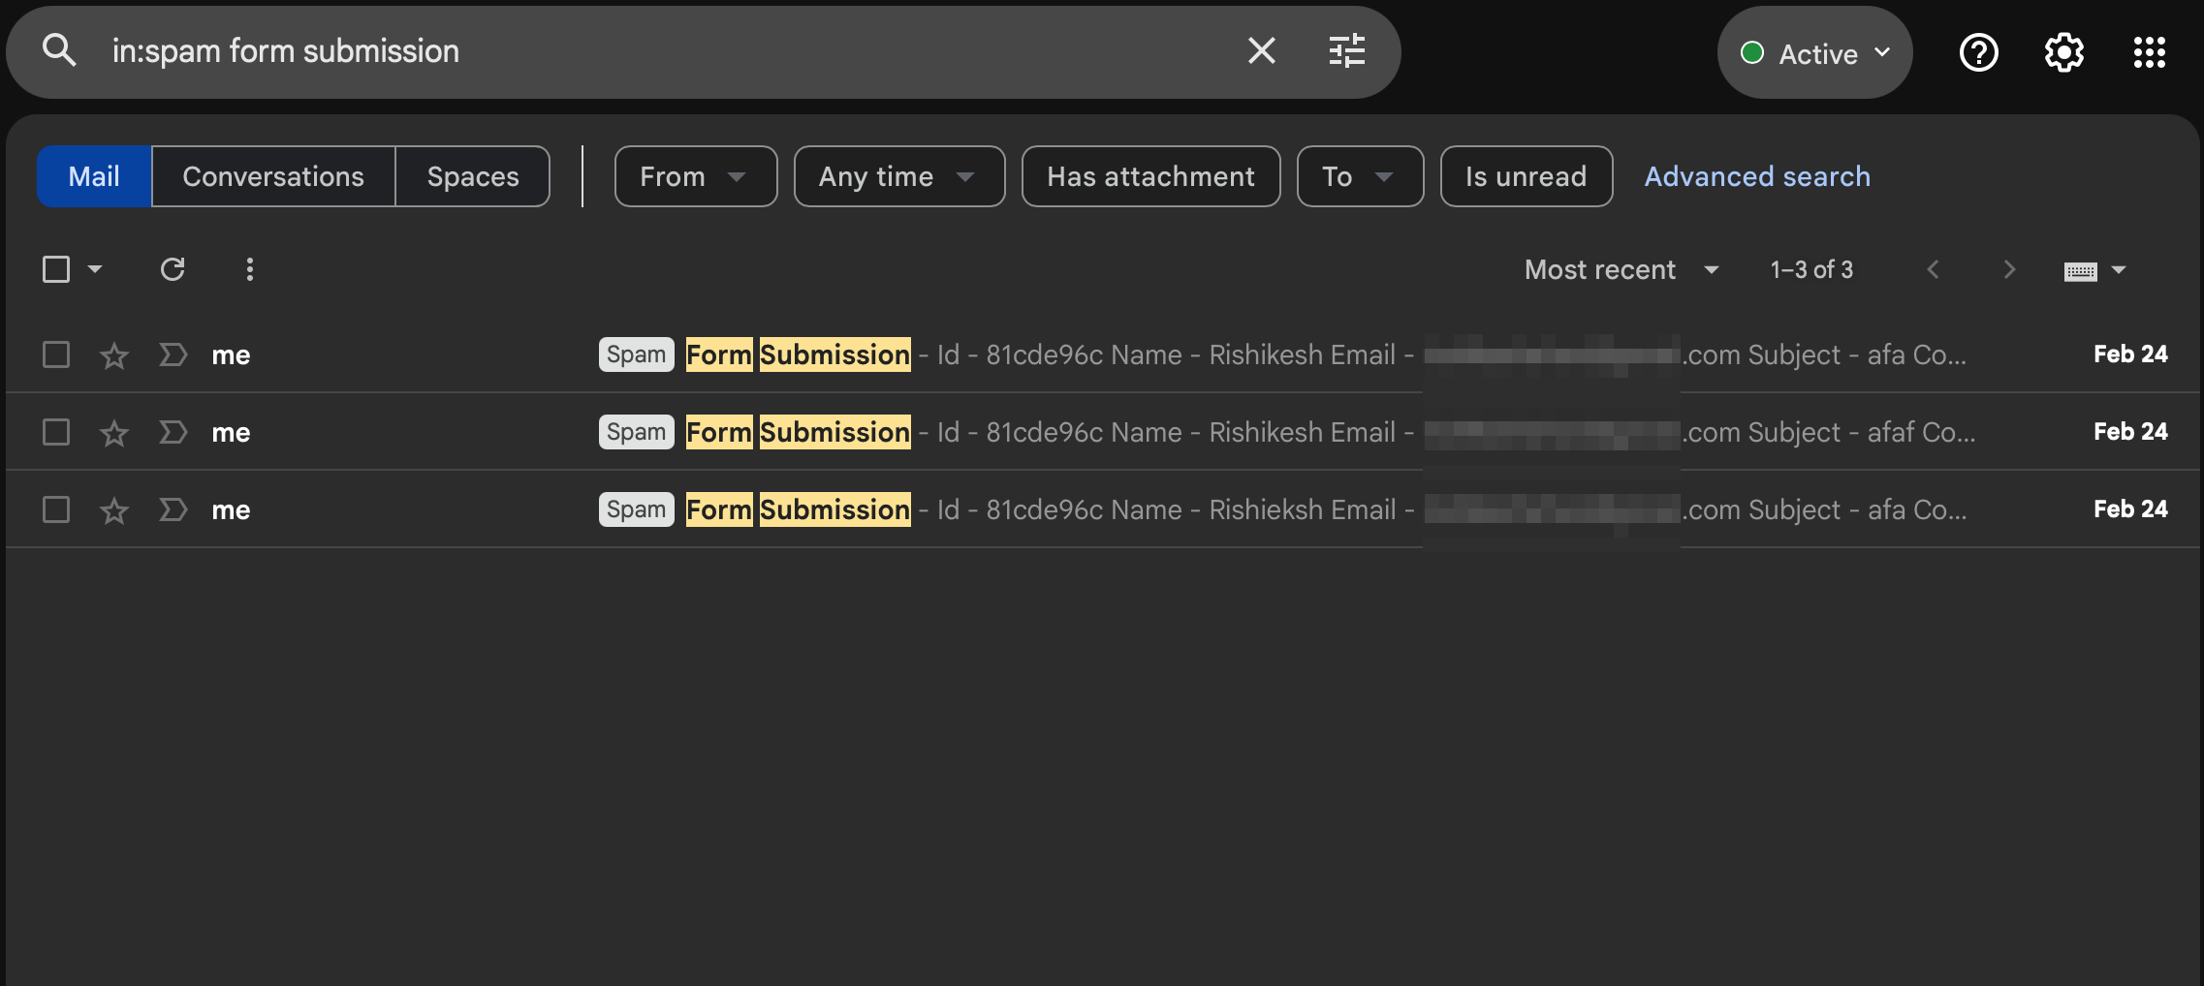The width and height of the screenshot is (2204, 986).
Task: Refresh the email list
Action: click(173, 269)
